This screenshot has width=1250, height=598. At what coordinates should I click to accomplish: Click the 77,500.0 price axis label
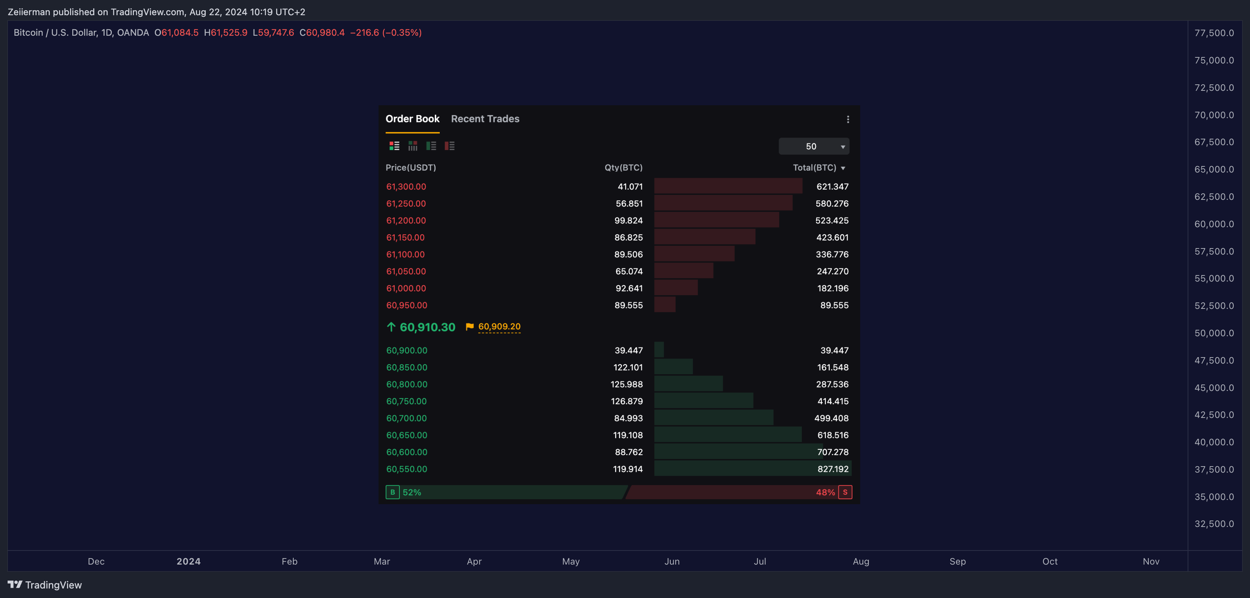tap(1214, 33)
